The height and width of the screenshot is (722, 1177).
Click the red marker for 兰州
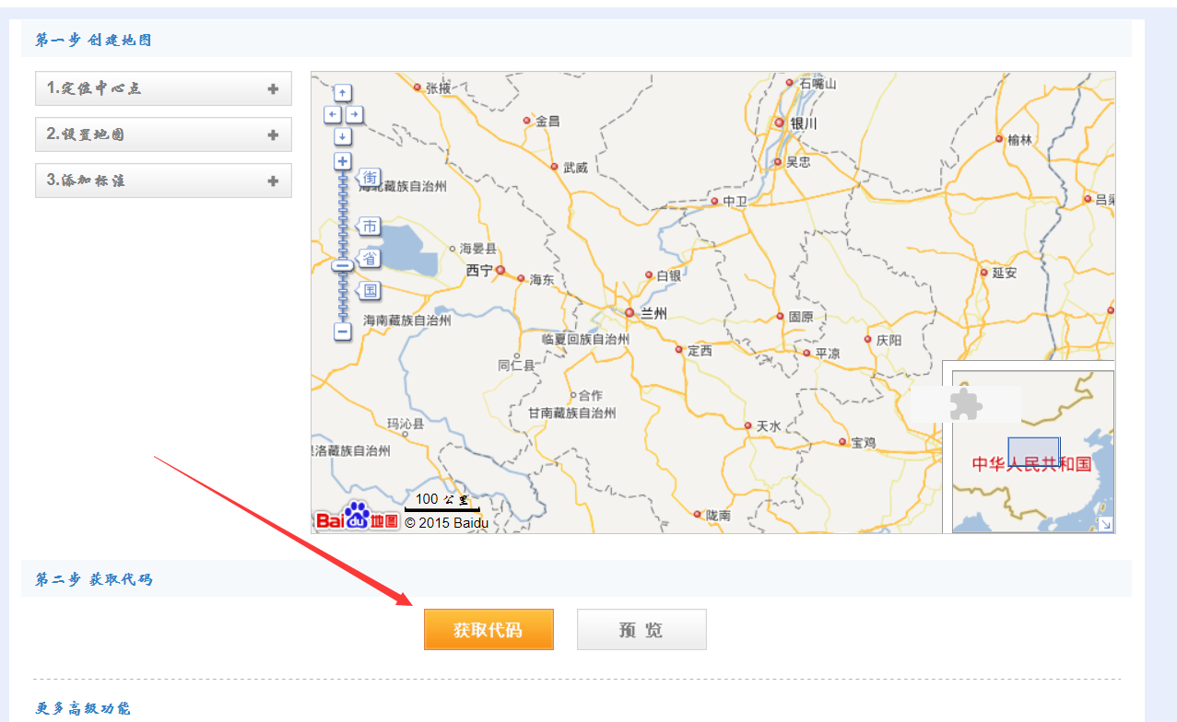click(x=630, y=313)
